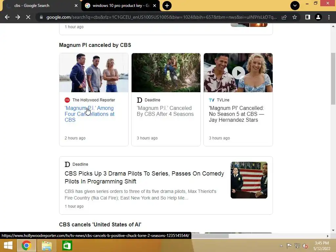Switch to the windows 10 pro product key tab
The height and width of the screenshot is (252, 336).
(x=120, y=6)
